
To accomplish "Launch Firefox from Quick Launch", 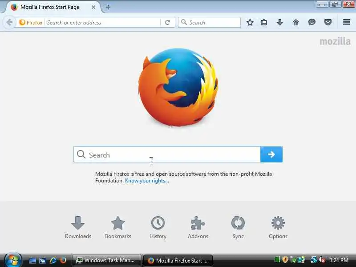I will pos(63,260).
